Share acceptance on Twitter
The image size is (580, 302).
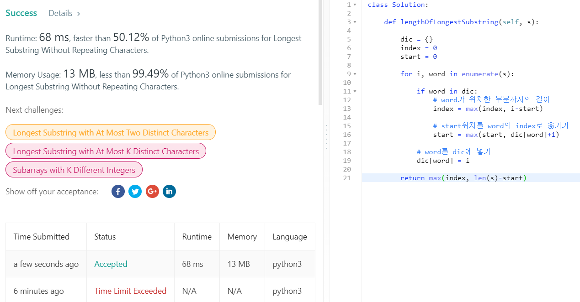click(135, 192)
